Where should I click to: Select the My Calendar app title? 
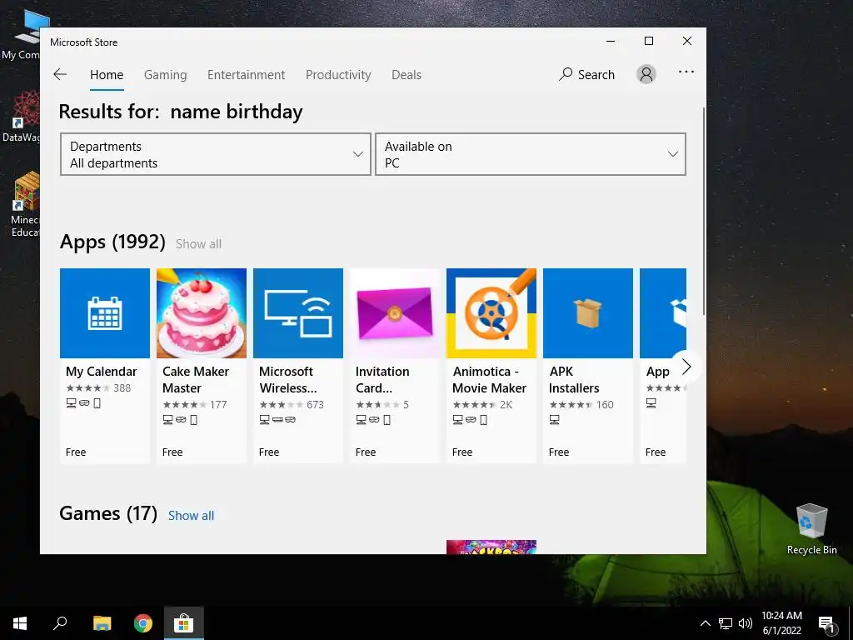[x=101, y=371]
